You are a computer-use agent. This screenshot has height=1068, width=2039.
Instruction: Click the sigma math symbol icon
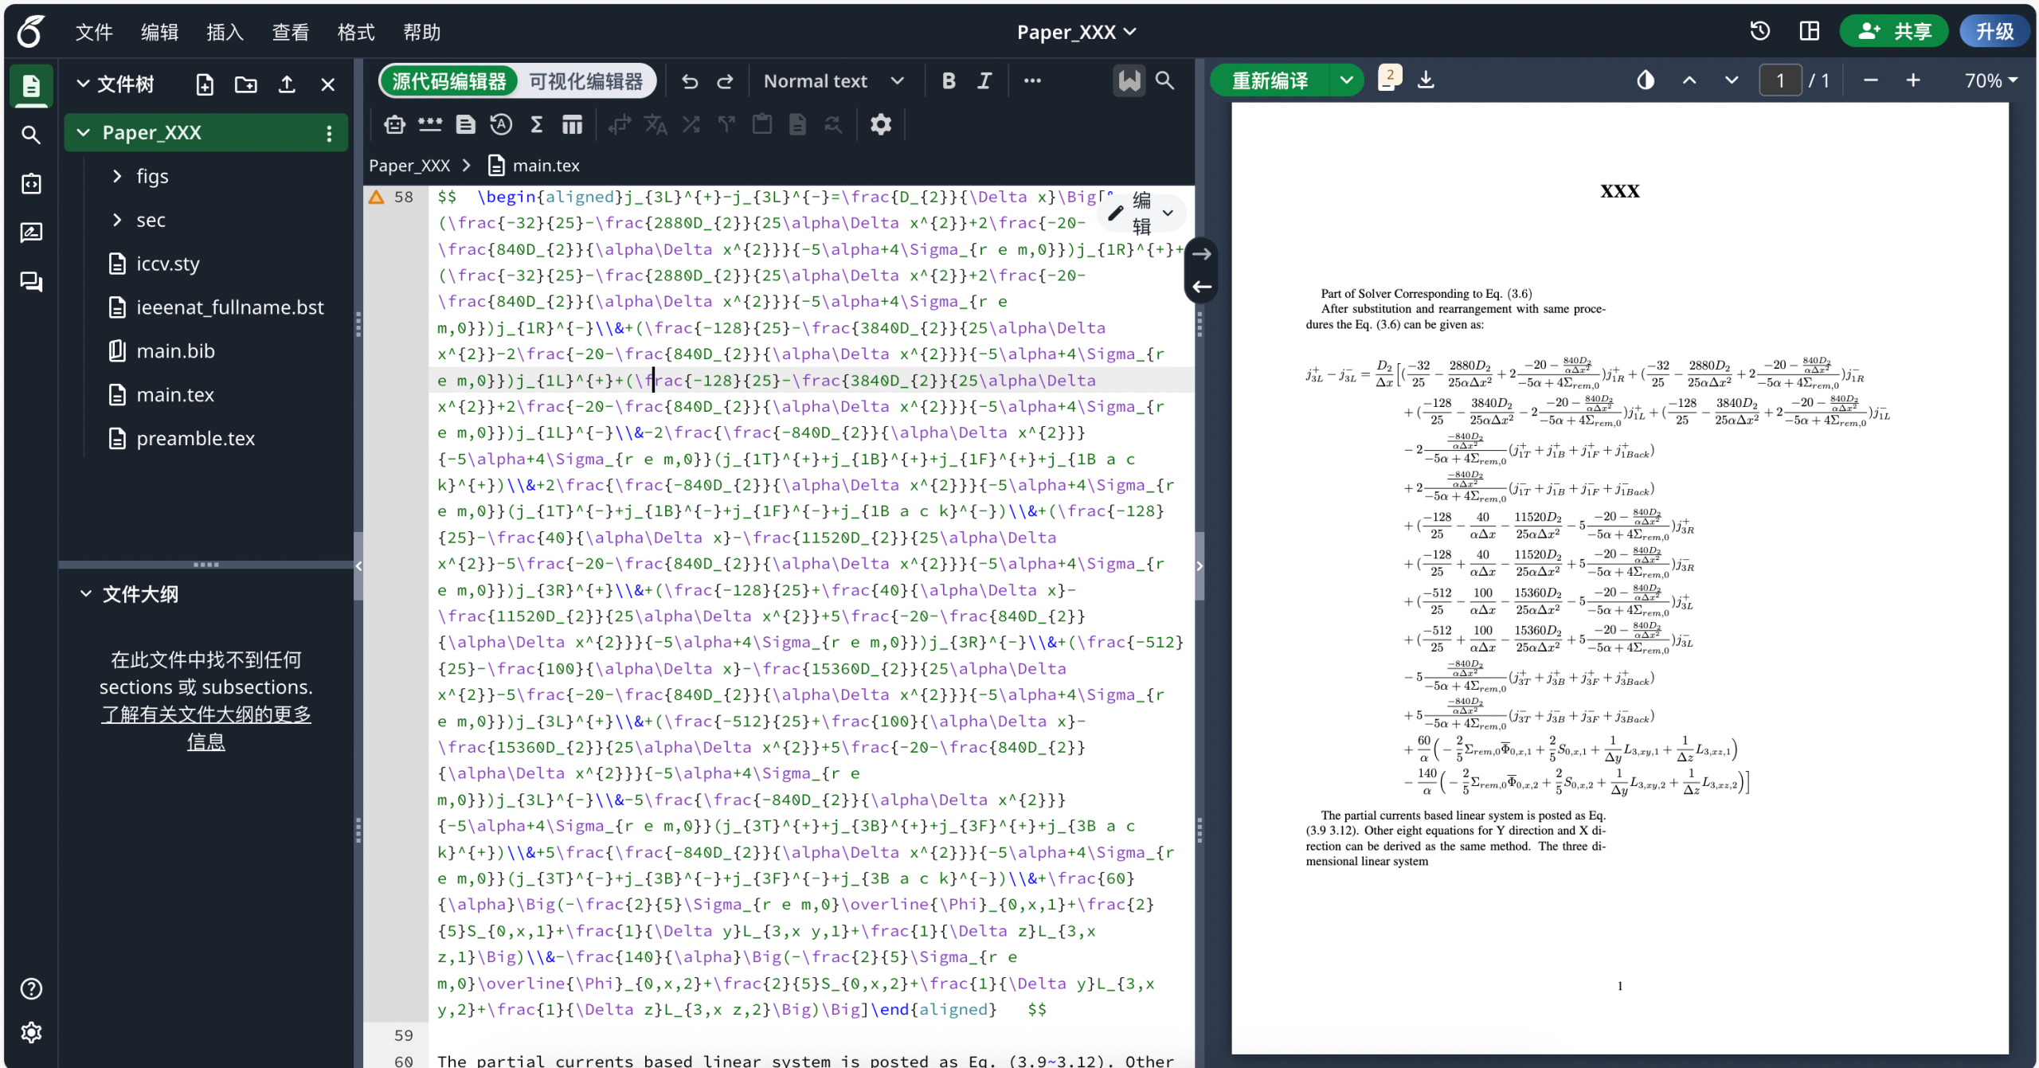536,124
